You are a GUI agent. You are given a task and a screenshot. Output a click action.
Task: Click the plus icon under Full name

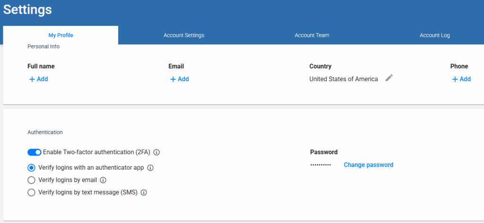(32, 79)
